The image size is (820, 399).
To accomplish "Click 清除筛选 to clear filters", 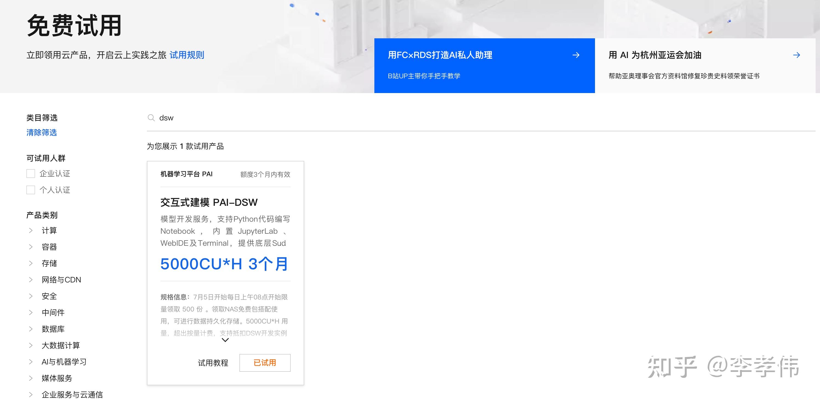I will (41, 132).
